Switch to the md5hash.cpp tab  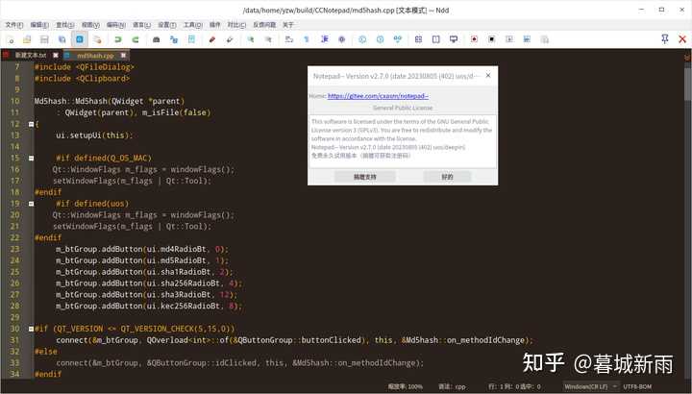[95, 56]
